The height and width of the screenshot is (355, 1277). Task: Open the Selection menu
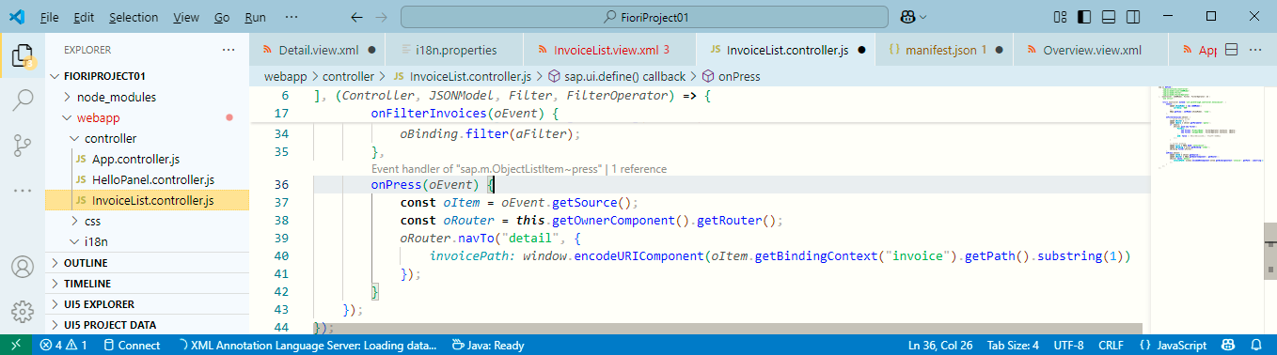[x=134, y=18]
